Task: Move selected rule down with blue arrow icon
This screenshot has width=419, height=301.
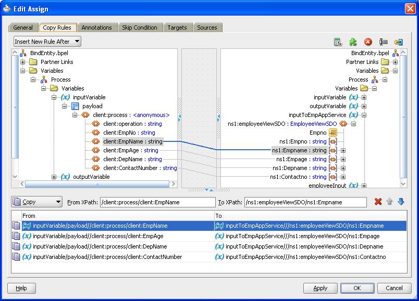Action: pos(401,202)
